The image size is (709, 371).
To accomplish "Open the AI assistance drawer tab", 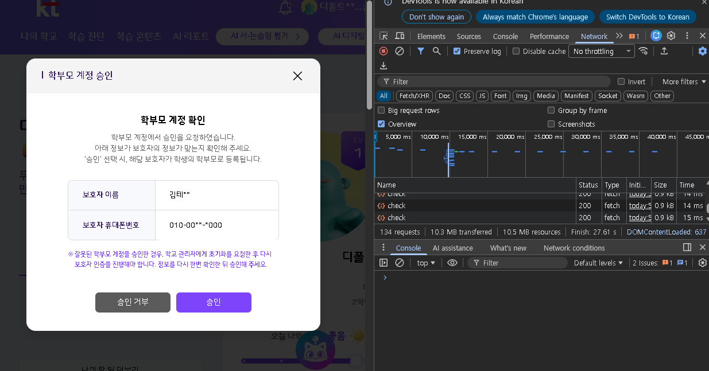I will point(452,248).
